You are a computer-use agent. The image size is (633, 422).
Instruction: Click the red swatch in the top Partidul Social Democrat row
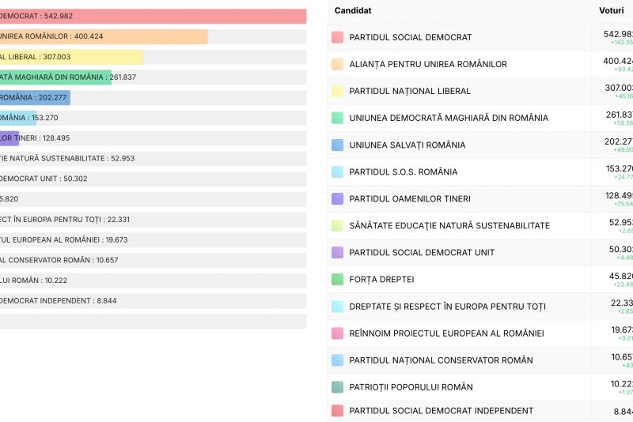coord(337,37)
